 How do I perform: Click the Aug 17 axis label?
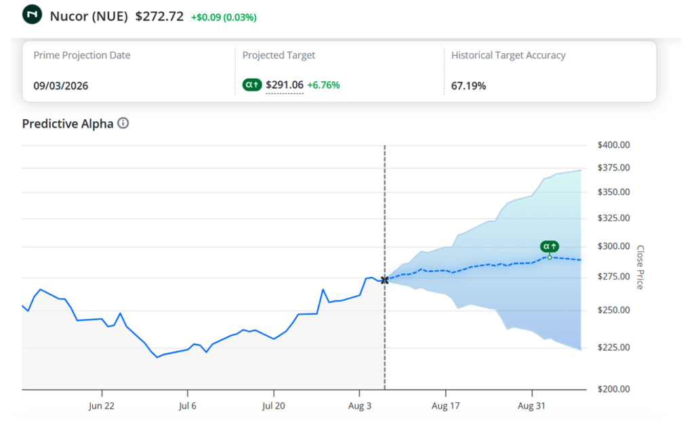coord(446,406)
